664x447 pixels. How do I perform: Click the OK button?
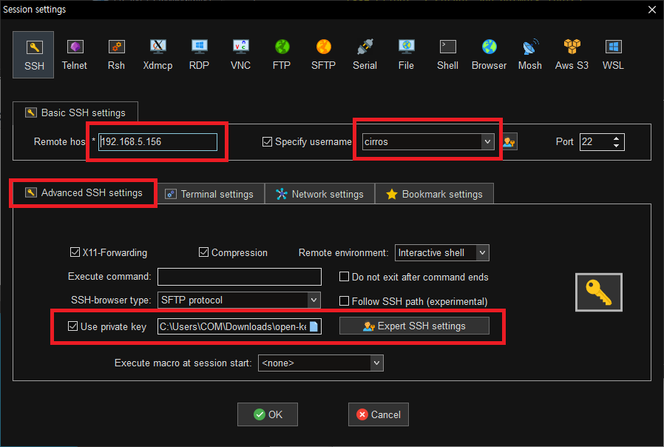pos(268,414)
